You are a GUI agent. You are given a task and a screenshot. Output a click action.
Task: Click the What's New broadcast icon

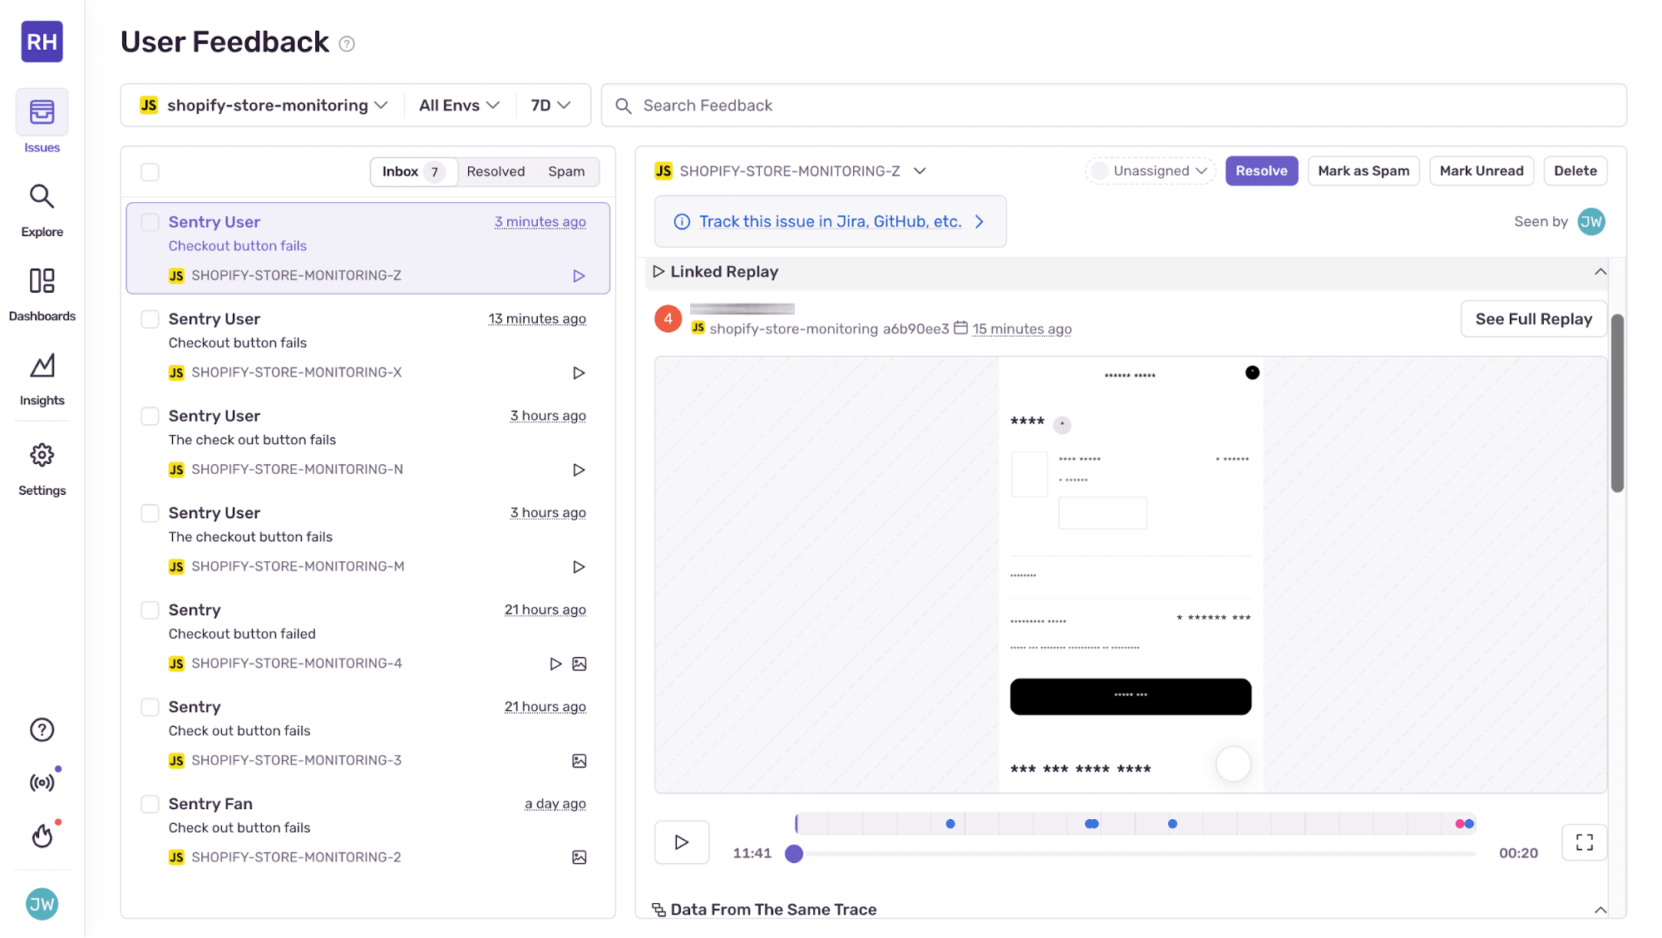coord(42,780)
